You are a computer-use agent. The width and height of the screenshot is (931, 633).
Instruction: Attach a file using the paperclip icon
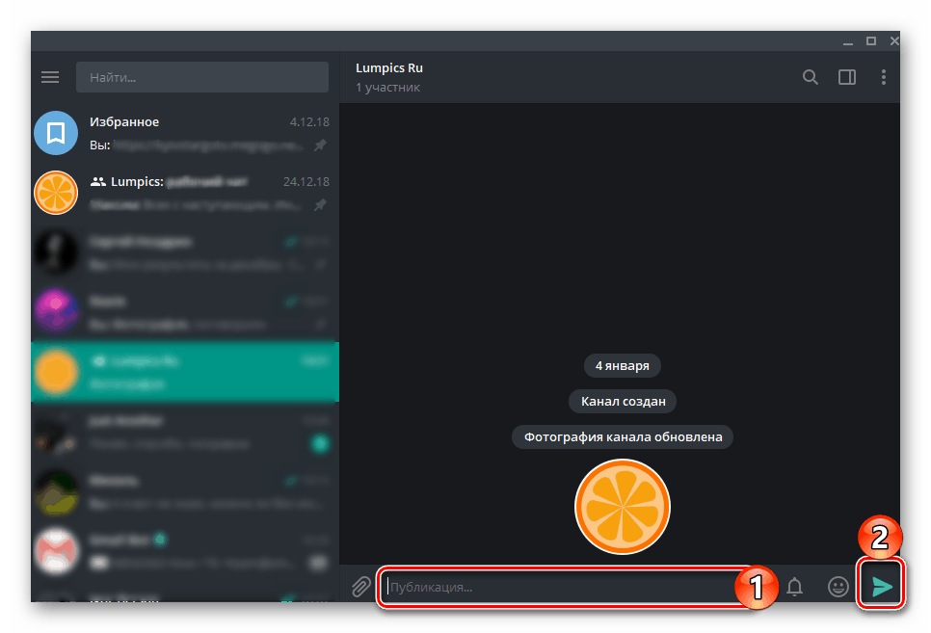(361, 586)
